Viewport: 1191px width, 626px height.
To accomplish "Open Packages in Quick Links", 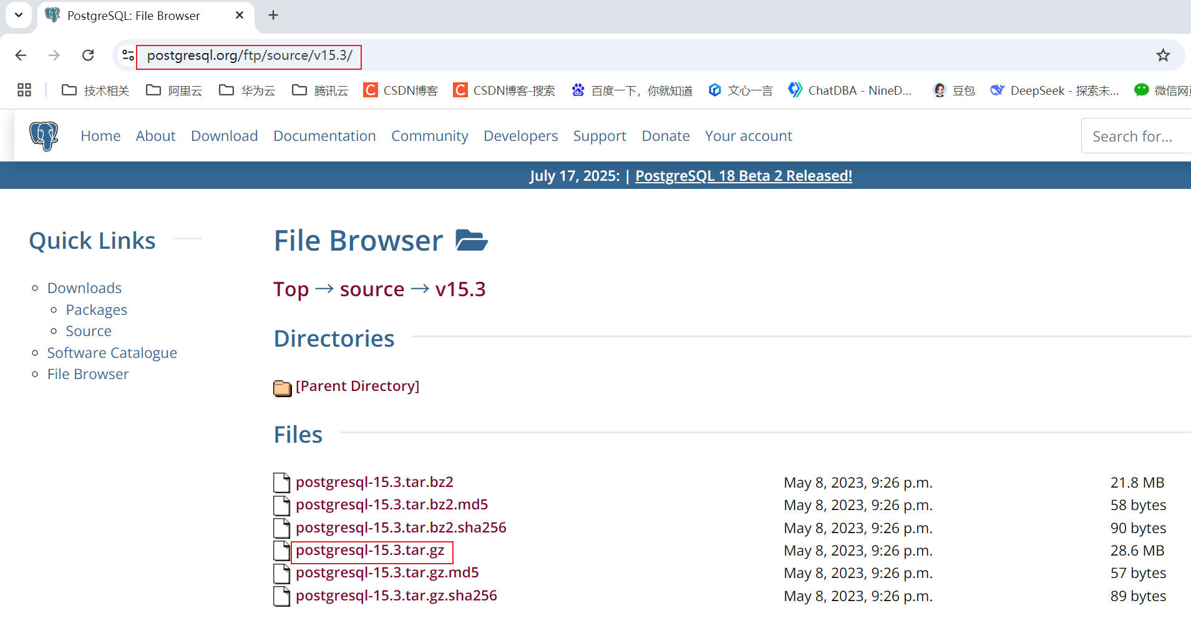I will (97, 310).
